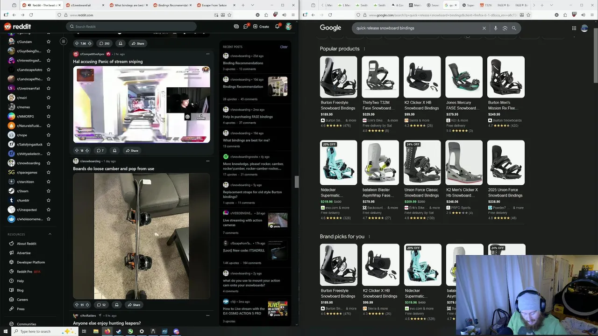Clear the Google search box text

[484, 28]
